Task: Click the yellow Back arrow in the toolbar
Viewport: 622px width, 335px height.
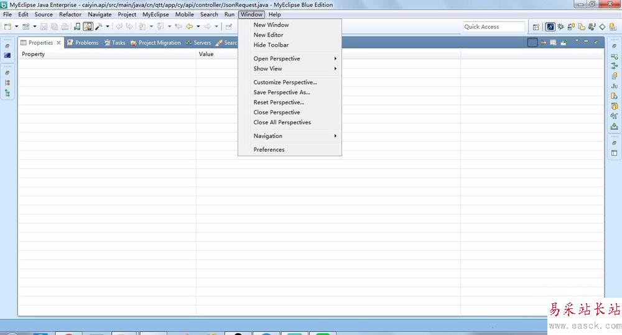Action: pyautogui.click(x=190, y=27)
